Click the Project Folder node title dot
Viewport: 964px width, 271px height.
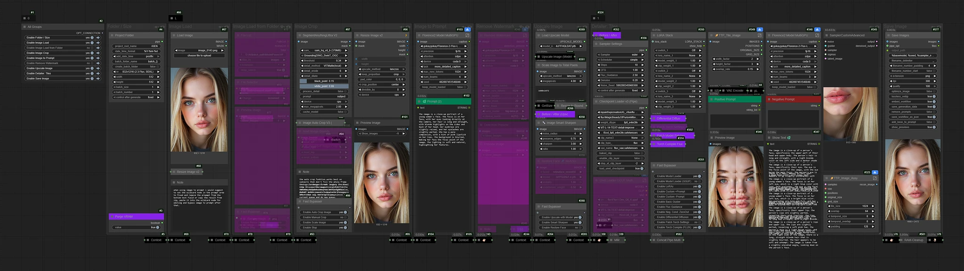point(112,35)
